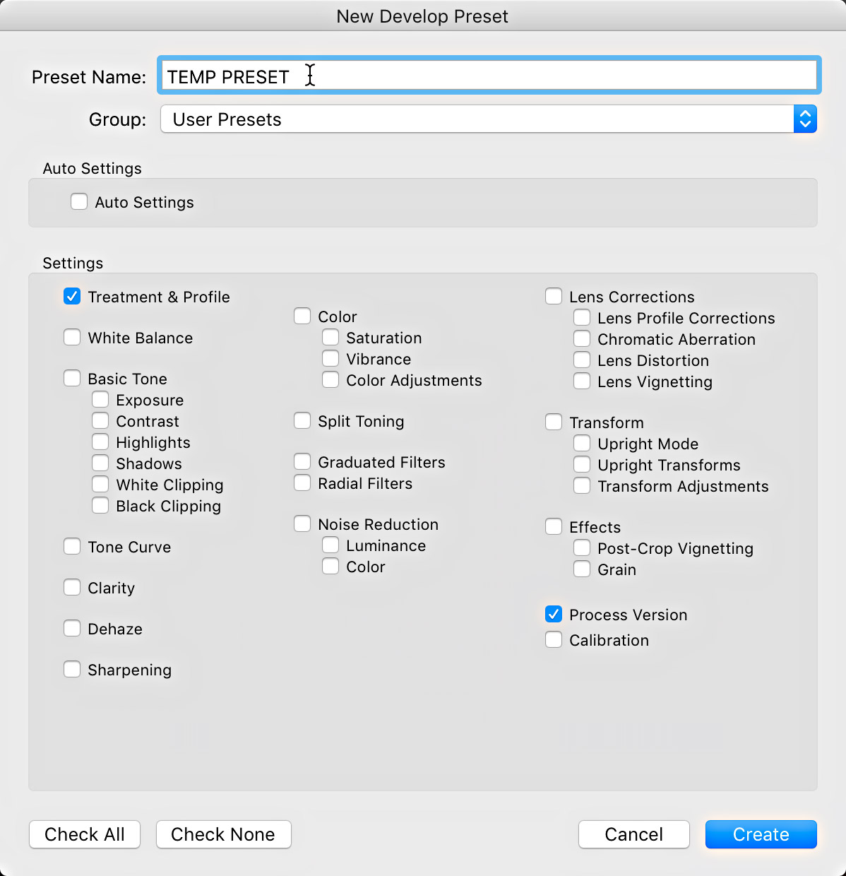The width and height of the screenshot is (846, 876).
Task: Disable the Process Version checkbox
Action: coord(554,614)
